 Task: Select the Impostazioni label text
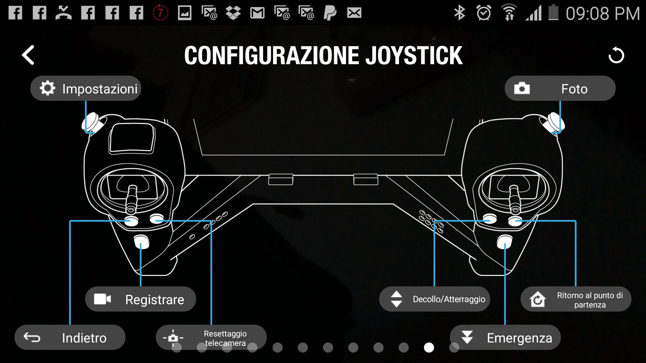click(x=100, y=88)
